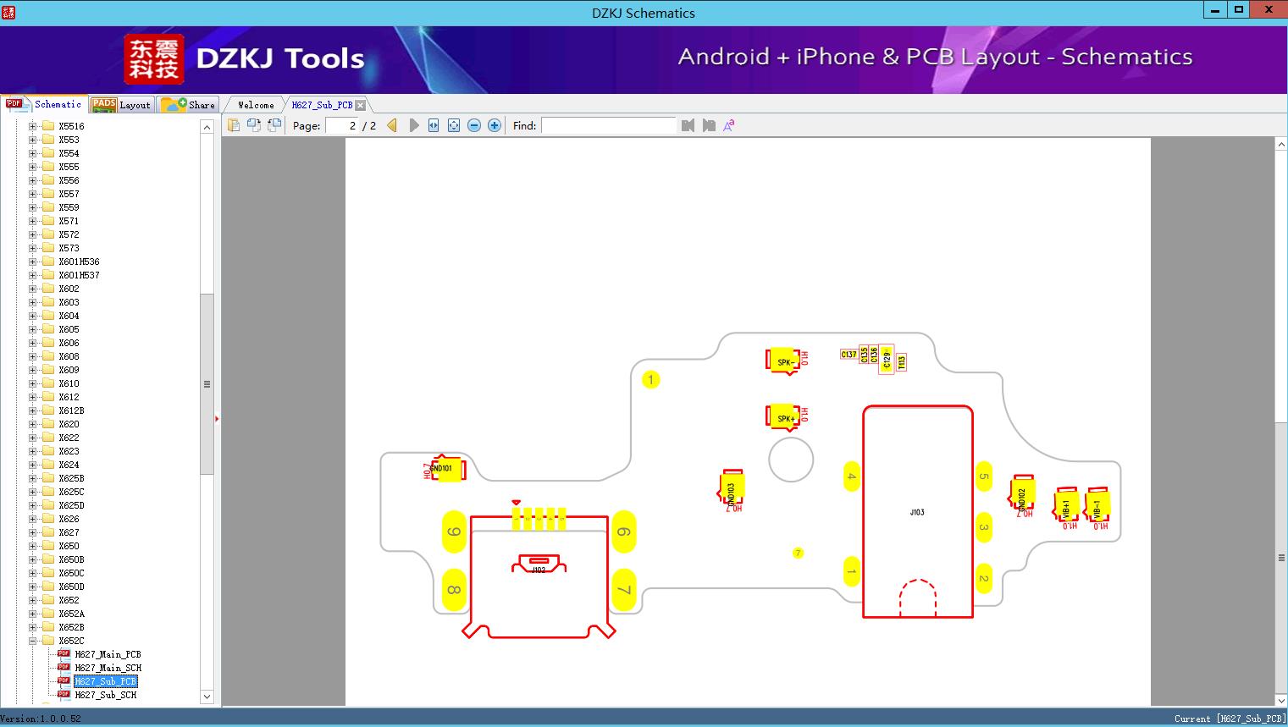The height and width of the screenshot is (727, 1288).
Task: Select the X559 folder
Action: [69, 207]
